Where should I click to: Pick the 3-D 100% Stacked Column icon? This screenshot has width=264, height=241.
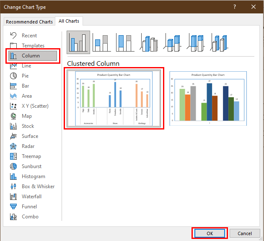[x=195, y=43]
